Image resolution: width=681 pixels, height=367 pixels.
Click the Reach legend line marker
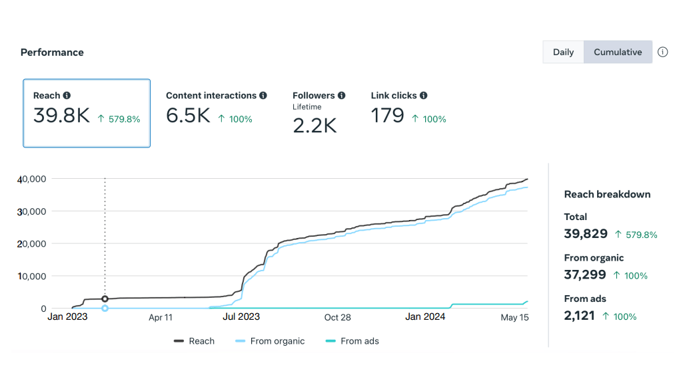[179, 341]
